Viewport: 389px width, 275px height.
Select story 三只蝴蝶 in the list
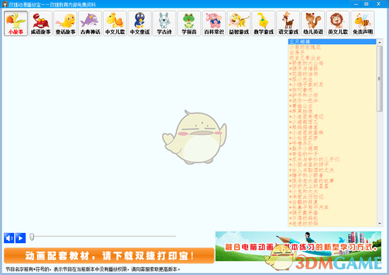coord(332,42)
